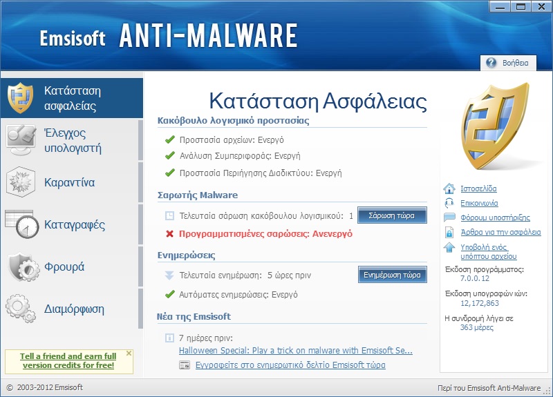Screen dimensions: 553x397
Task: Click the clock icon beside Τελευταία σάρωση
Action: [x=169, y=215]
